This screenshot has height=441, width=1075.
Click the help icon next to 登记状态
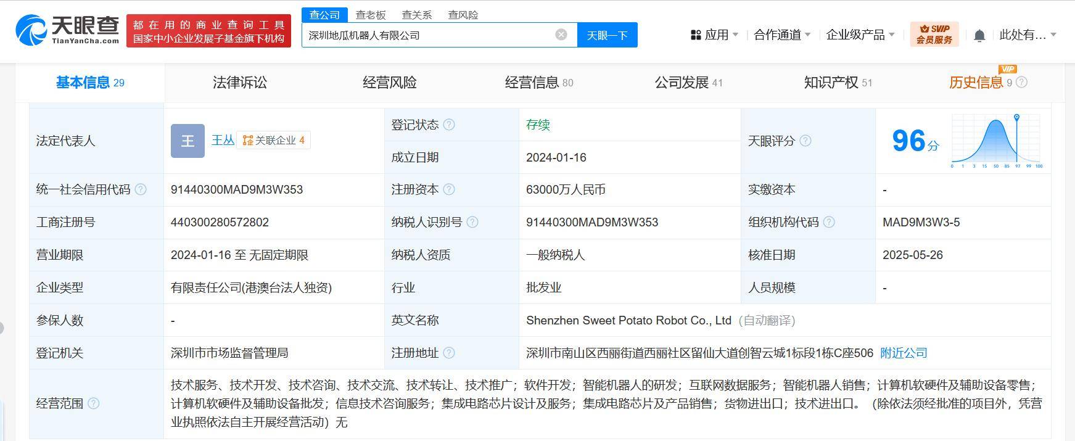point(449,125)
